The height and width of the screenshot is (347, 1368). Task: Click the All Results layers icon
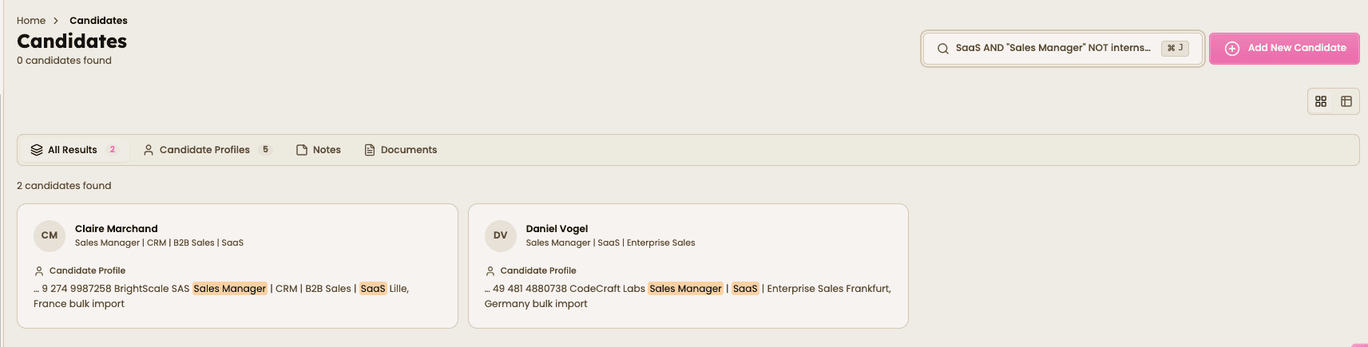point(37,150)
